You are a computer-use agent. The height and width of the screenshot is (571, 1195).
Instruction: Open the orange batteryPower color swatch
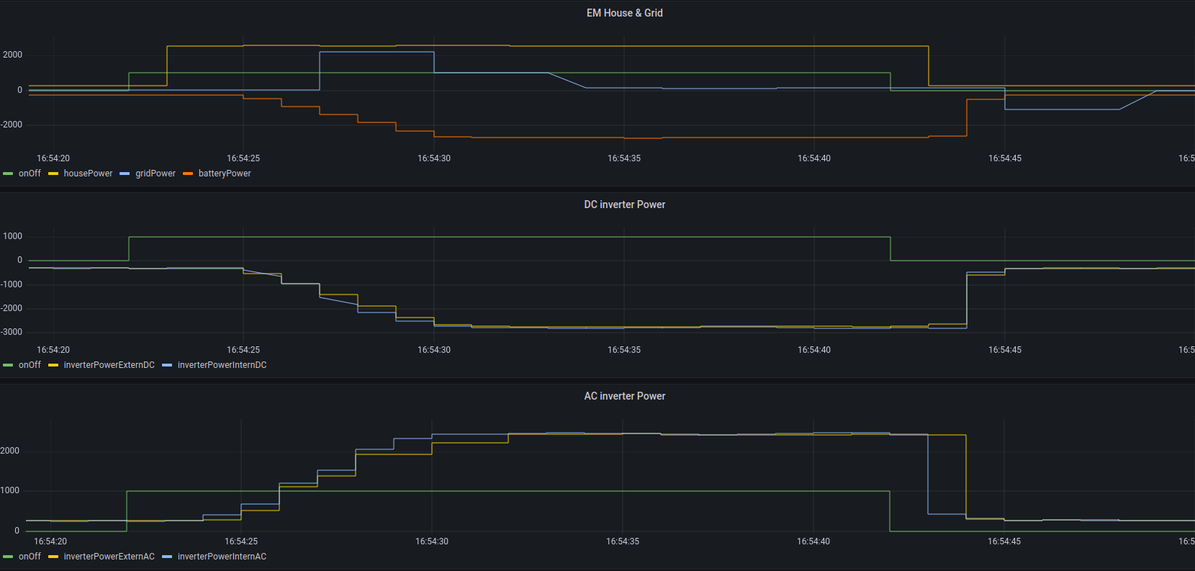(188, 174)
